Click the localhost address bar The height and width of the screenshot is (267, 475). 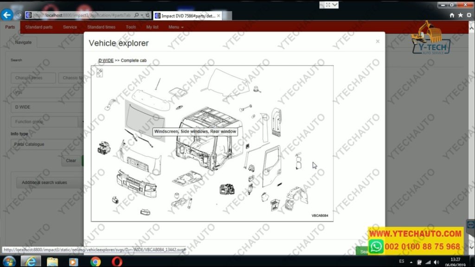82,15
